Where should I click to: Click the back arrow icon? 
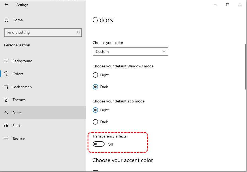pos(6,5)
